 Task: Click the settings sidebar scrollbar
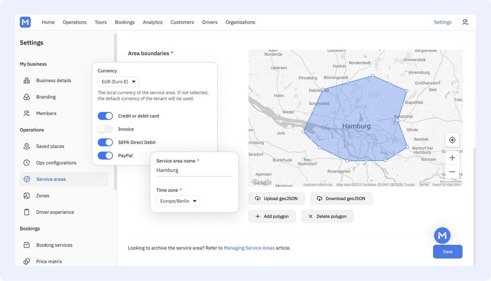click(x=115, y=112)
